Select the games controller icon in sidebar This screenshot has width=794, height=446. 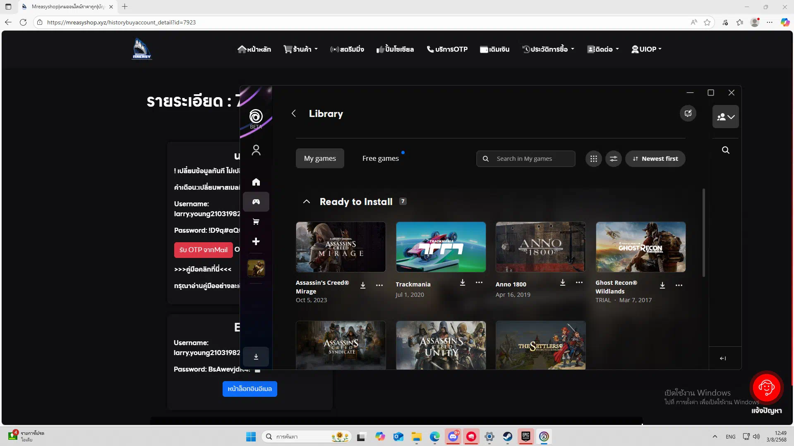(x=256, y=202)
